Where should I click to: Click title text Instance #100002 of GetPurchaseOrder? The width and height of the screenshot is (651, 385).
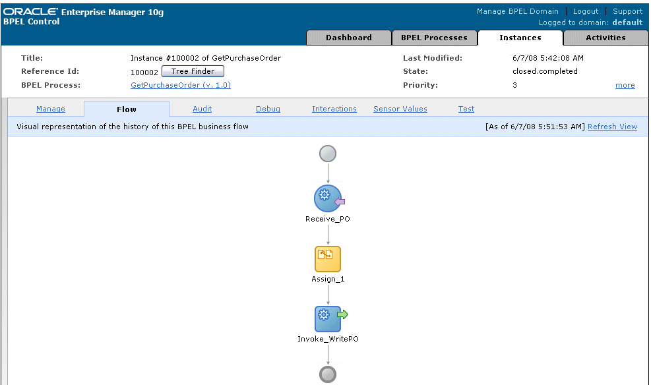206,58
